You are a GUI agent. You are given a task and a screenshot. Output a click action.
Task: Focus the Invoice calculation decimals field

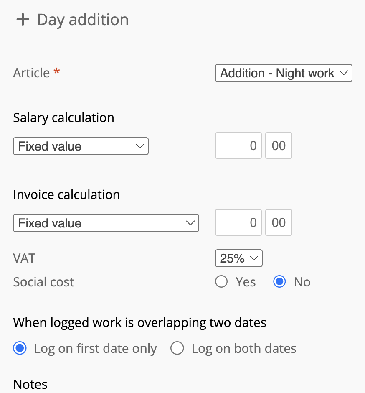coord(279,222)
